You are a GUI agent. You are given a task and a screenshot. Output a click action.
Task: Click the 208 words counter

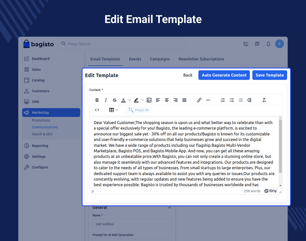pos(252,191)
